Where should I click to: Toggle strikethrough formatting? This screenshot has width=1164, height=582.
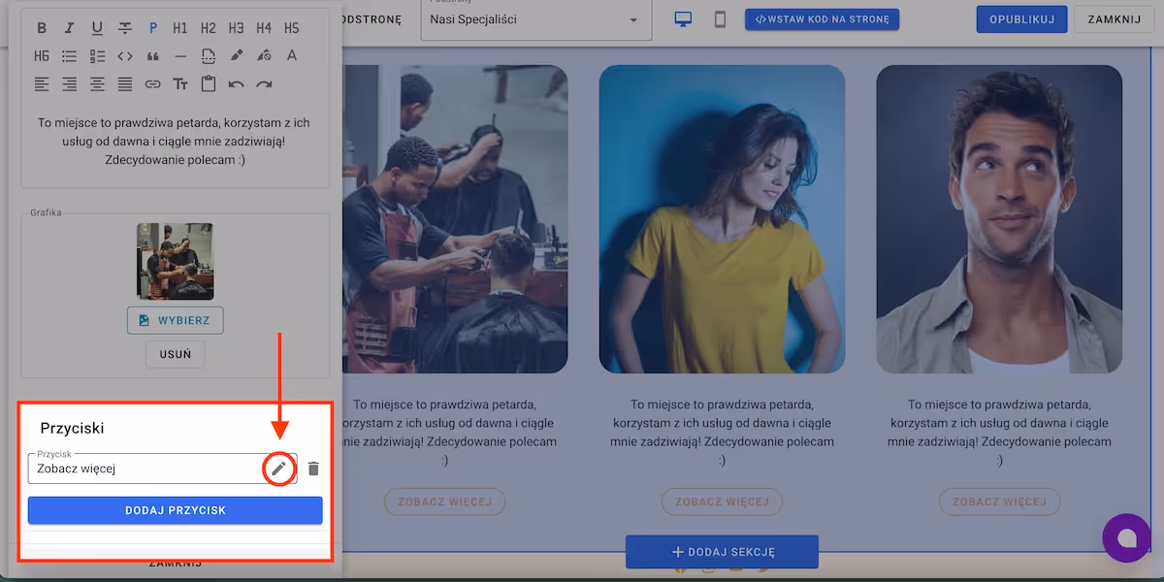tap(125, 28)
